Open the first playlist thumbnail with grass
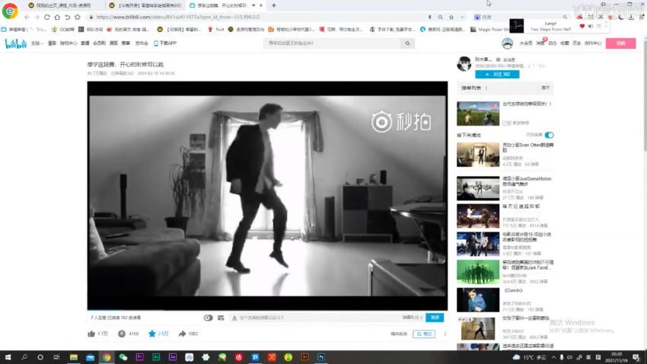The width and height of the screenshot is (647, 364). click(x=478, y=113)
